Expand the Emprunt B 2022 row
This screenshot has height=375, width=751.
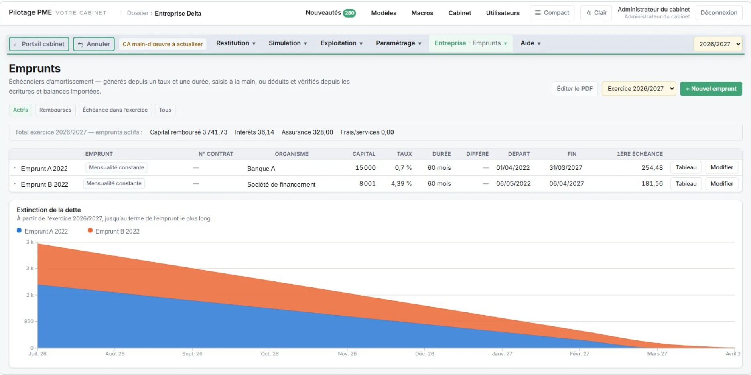[x=15, y=184]
